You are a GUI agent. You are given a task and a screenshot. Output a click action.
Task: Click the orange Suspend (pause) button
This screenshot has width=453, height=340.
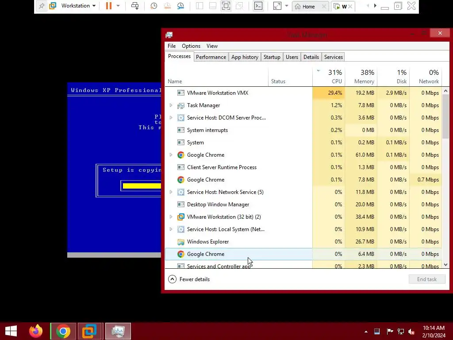coord(109,6)
